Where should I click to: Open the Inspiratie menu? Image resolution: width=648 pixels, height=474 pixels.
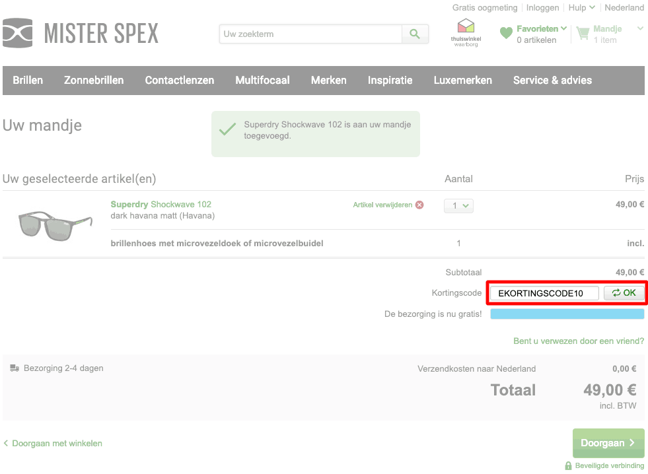click(x=390, y=80)
